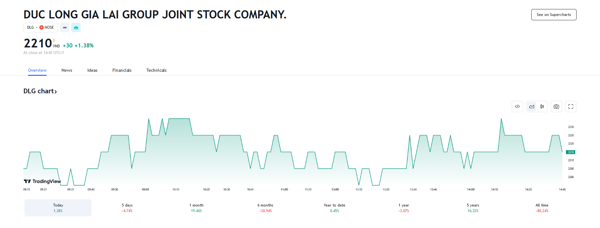Image resolution: width=600 pixels, height=228 pixels.
Task: Open the Technicals tab
Action: [156, 70]
